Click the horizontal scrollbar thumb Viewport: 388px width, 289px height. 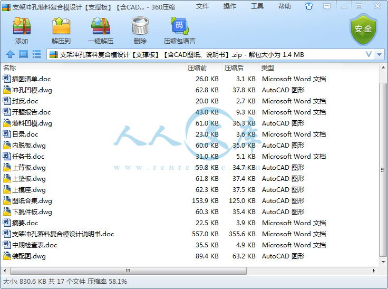click(128, 271)
